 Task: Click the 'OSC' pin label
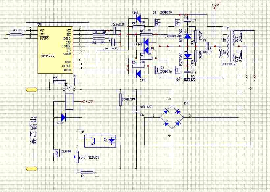(68, 62)
